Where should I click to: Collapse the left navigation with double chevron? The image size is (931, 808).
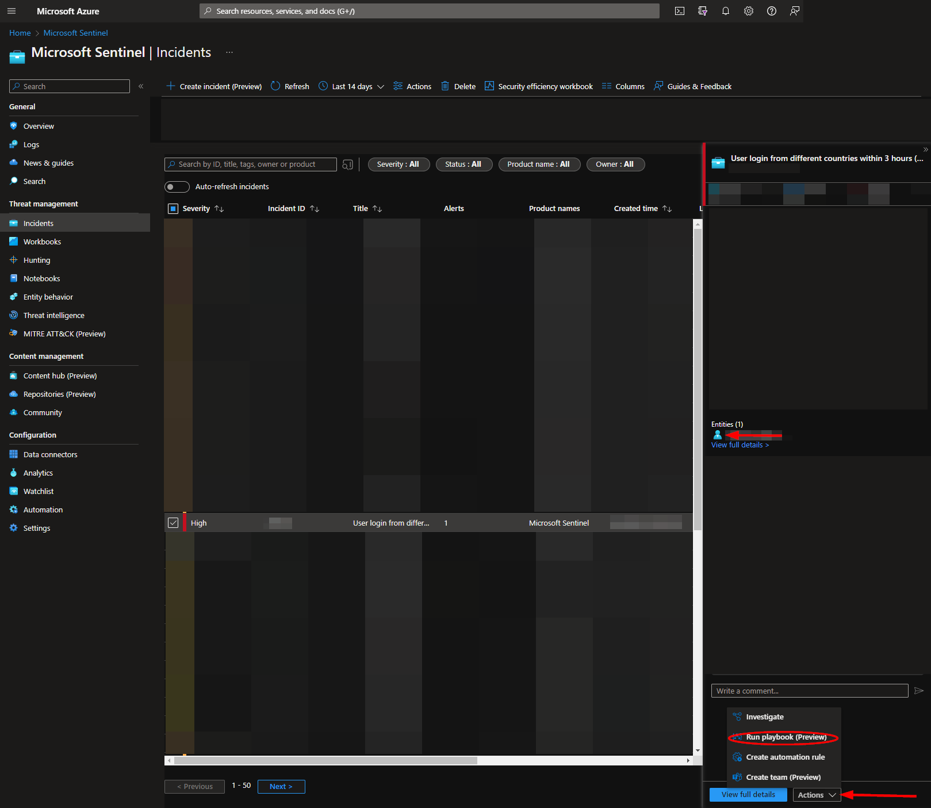pyautogui.click(x=141, y=86)
